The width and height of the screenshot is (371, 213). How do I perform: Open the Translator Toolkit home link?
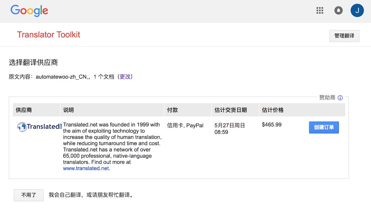(x=49, y=35)
